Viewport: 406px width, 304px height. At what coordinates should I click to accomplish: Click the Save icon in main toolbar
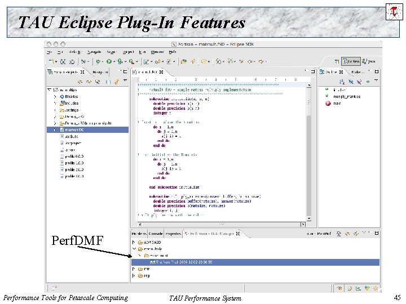(63, 61)
